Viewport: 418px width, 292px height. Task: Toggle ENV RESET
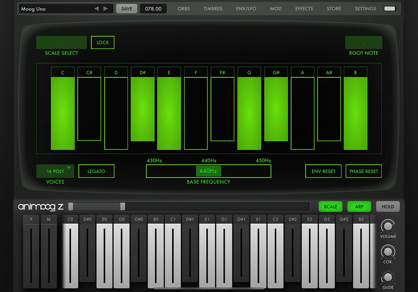pos(323,171)
